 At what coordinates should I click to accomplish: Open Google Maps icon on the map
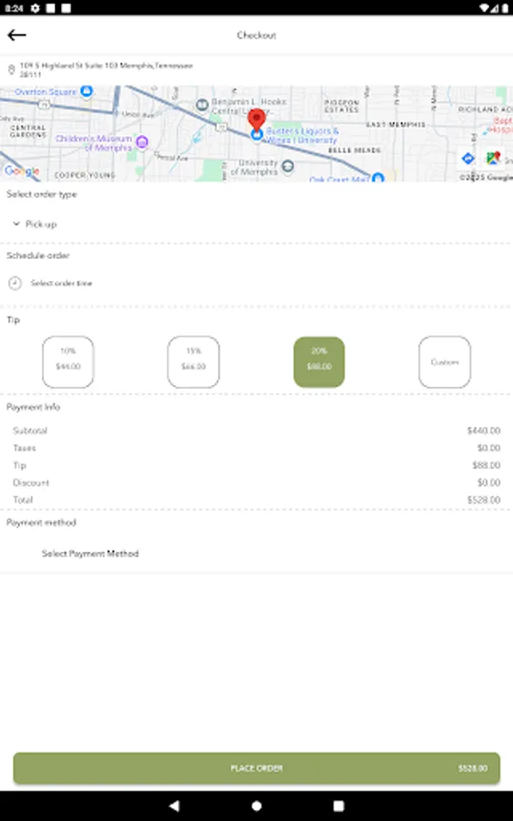(493, 158)
